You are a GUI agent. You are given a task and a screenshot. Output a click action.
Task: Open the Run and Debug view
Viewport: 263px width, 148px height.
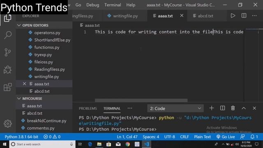[x=7, y=69]
